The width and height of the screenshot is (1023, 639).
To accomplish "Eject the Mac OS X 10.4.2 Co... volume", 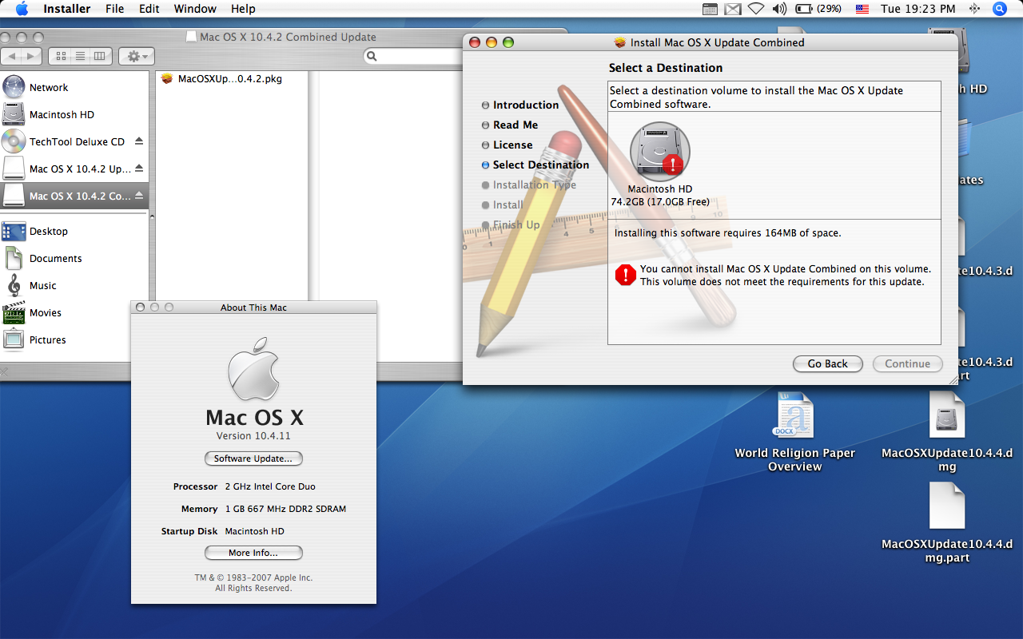I will pos(139,196).
